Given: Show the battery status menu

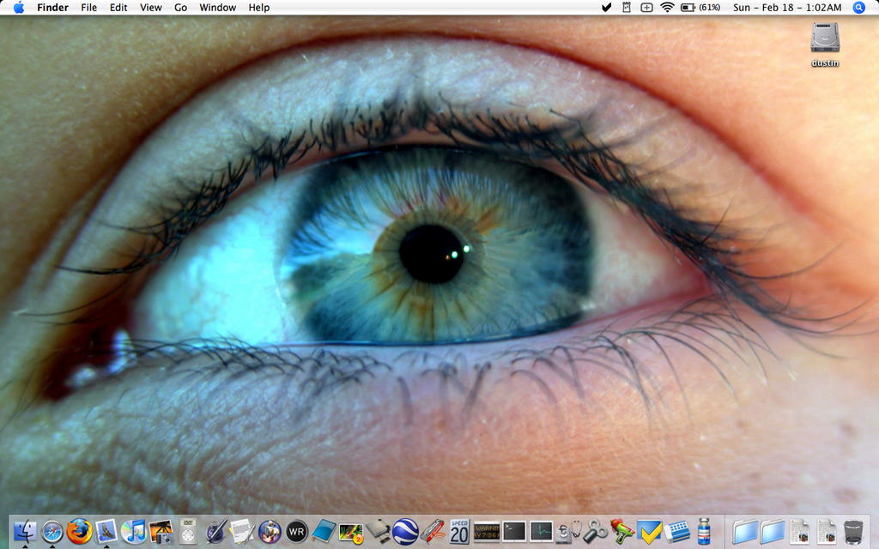Looking at the screenshot, I should point(688,8).
